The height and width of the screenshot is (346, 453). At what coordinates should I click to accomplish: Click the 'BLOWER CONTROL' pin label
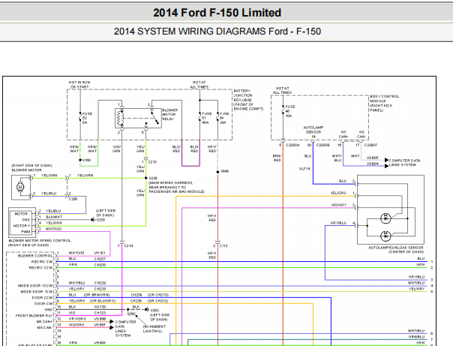point(35,256)
